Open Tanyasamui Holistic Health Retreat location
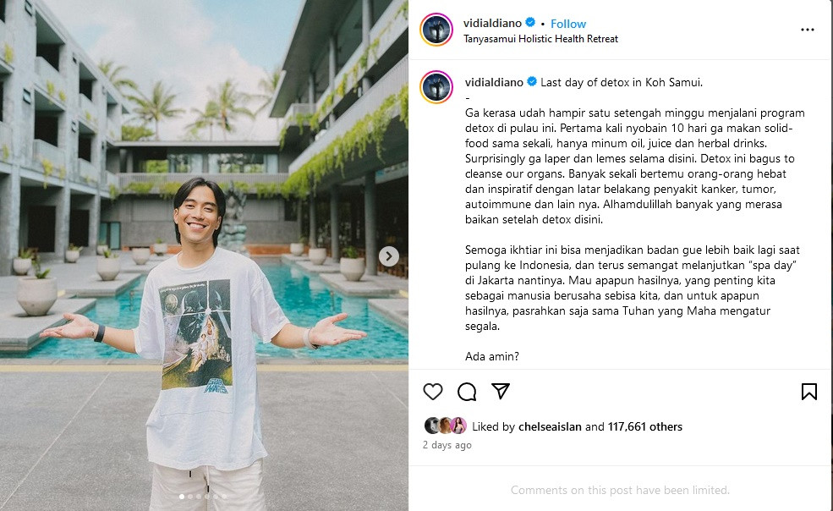The height and width of the screenshot is (511, 833). click(x=540, y=39)
